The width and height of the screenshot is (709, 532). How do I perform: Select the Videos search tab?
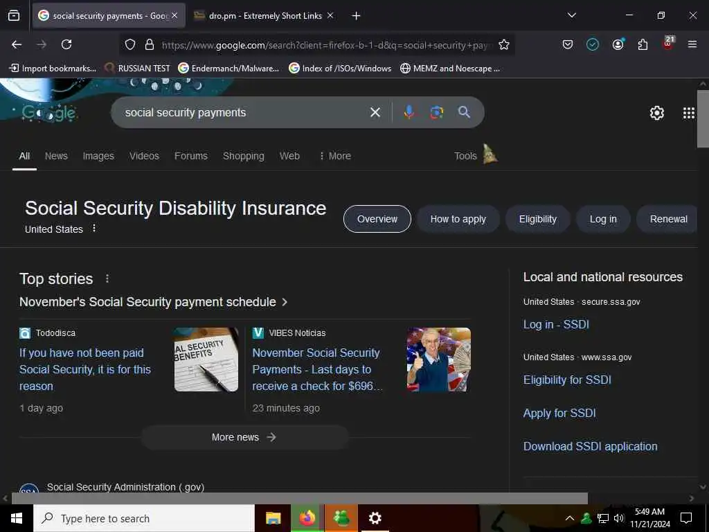(144, 156)
